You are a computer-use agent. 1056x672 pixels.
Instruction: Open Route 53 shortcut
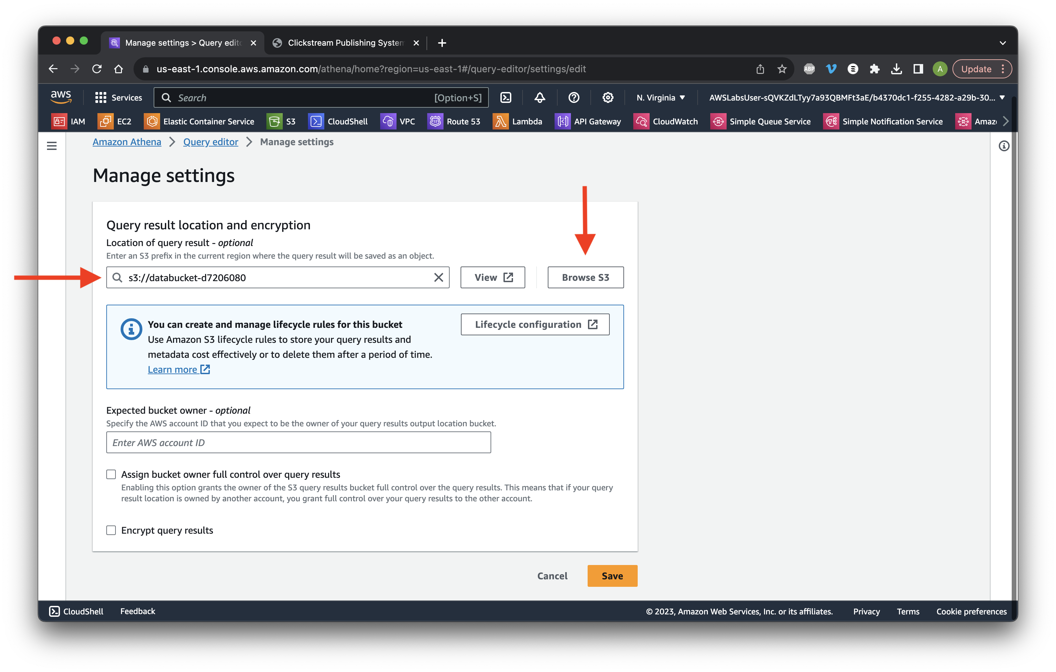click(x=453, y=122)
